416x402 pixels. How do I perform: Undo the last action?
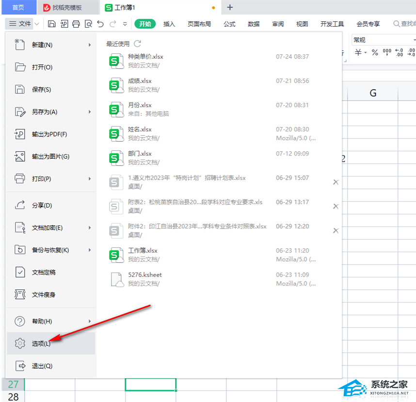pyautogui.click(x=100, y=24)
